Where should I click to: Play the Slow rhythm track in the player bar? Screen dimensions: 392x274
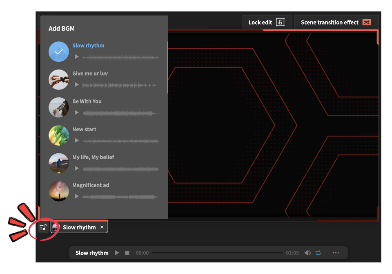117,253
